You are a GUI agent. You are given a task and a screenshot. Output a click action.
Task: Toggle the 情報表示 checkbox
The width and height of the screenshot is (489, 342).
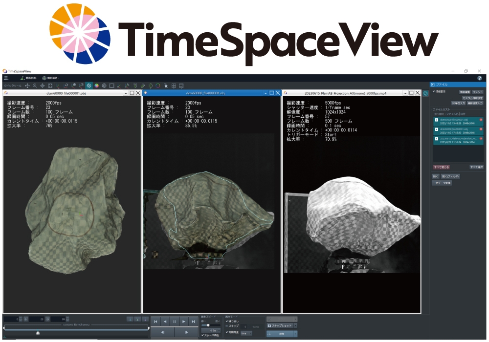(x=434, y=91)
